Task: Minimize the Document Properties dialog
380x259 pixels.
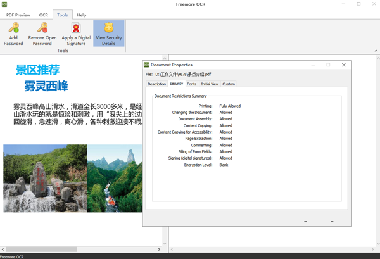Action: tap(313, 65)
